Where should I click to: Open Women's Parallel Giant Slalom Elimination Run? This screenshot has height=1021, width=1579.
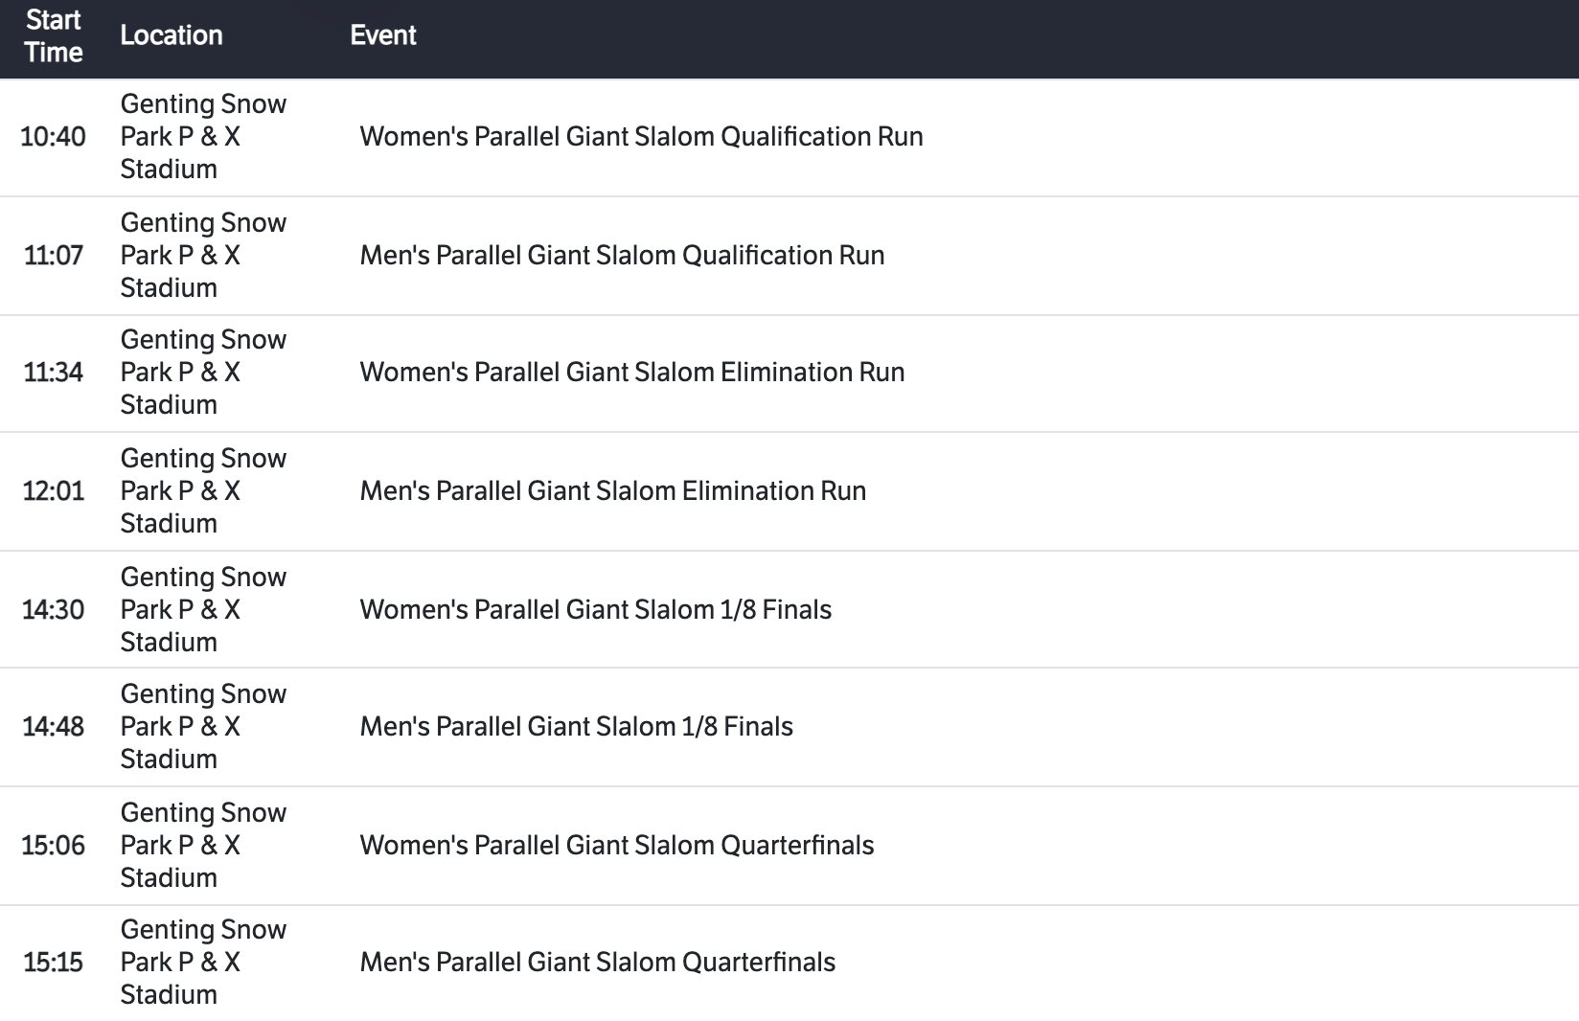[631, 373]
